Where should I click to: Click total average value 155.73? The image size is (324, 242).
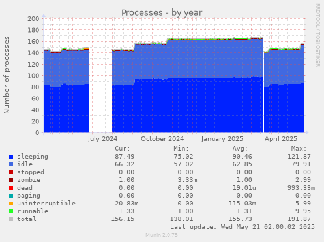(x=241, y=219)
